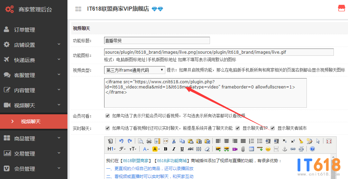The height and width of the screenshot is (179, 348).
Task: Open 商品管理 in the sidebar
Action: click(x=24, y=138)
